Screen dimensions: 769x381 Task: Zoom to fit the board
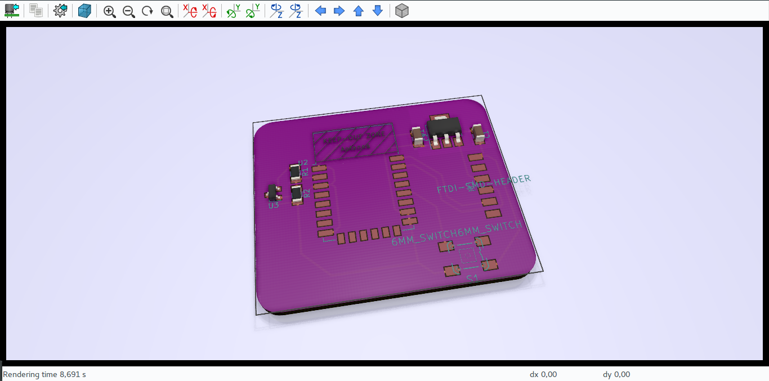167,10
